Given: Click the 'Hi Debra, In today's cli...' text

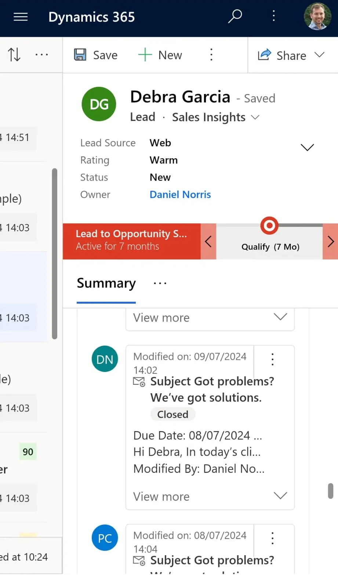Looking at the screenshot, I should tap(197, 452).
